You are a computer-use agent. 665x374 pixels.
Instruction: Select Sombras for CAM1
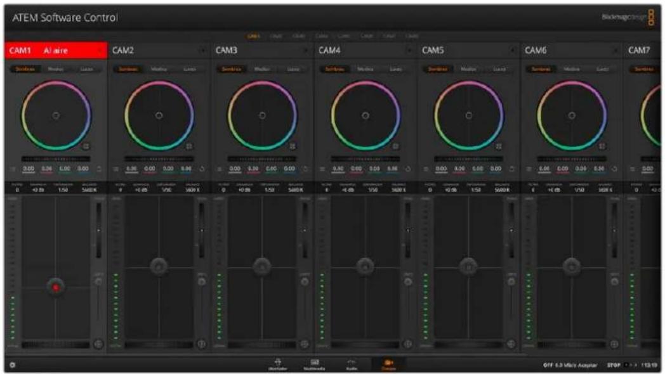[25, 69]
